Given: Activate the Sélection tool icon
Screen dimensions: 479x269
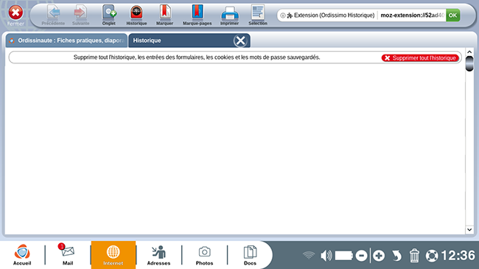Looking at the screenshot, I should click(x=258, y=15).
